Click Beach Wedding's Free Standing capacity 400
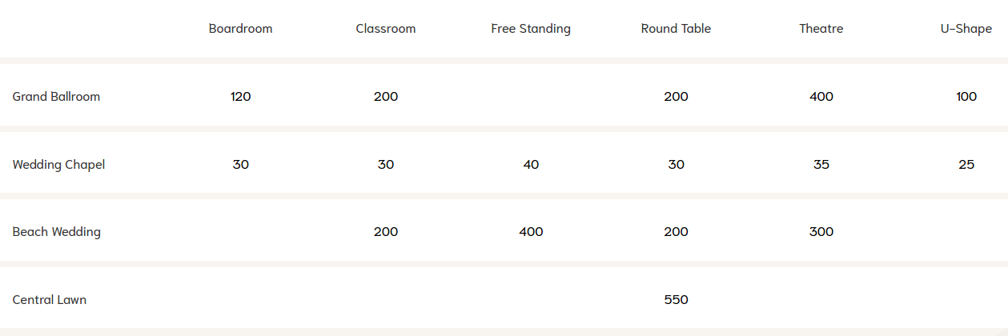This screenshot has height=336, width=1008. pyautogui.click(x=531, y=232)
